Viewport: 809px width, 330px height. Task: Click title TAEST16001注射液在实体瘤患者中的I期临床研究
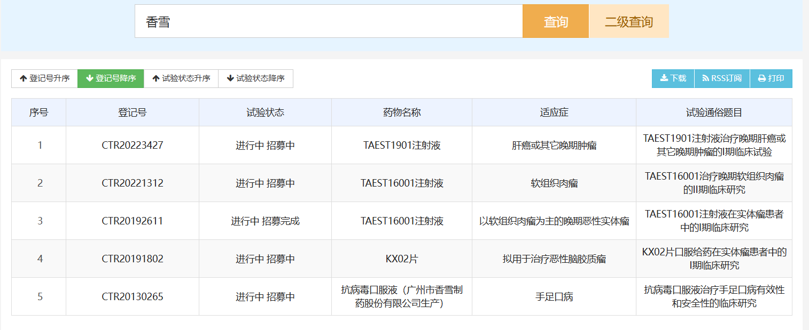(x=714, y=221)
